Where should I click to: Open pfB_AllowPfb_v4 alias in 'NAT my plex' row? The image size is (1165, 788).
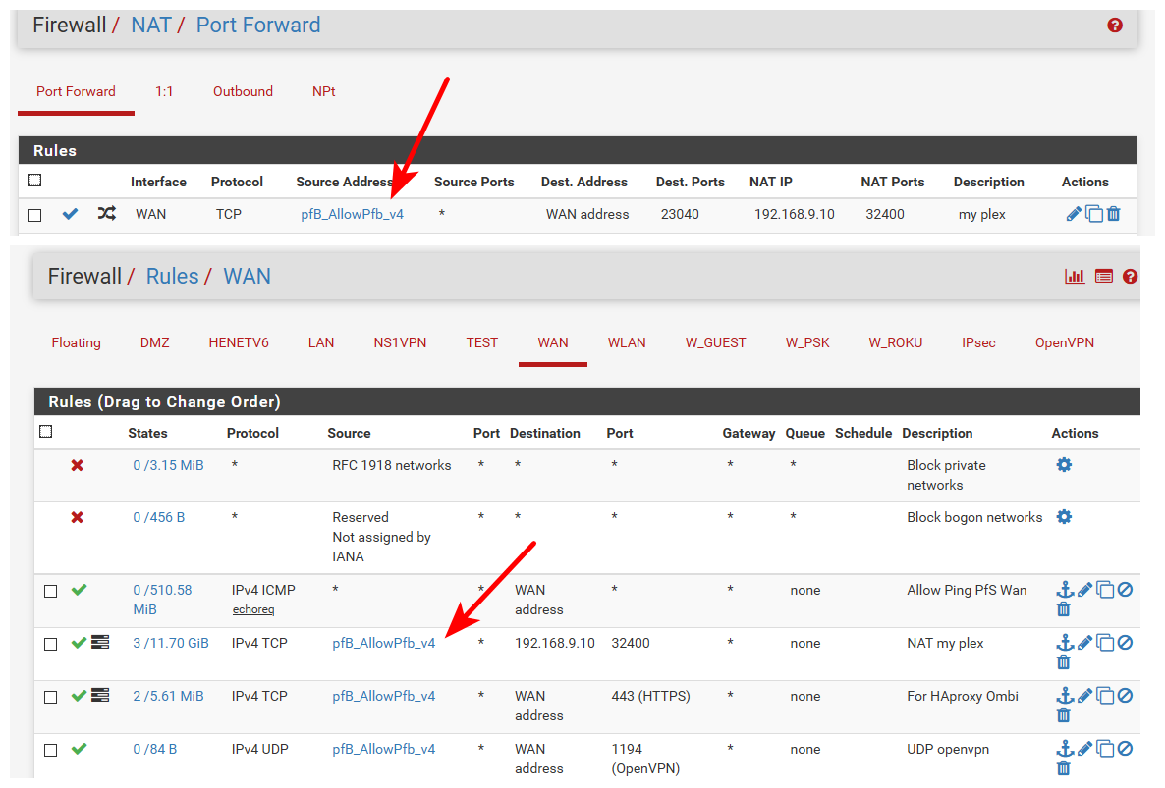[x=383, y=644]
